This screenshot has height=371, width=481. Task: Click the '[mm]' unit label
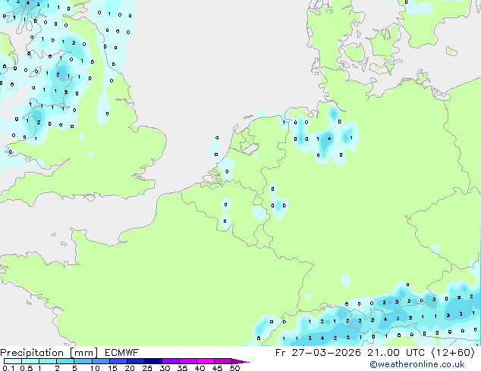pos(83,353)
